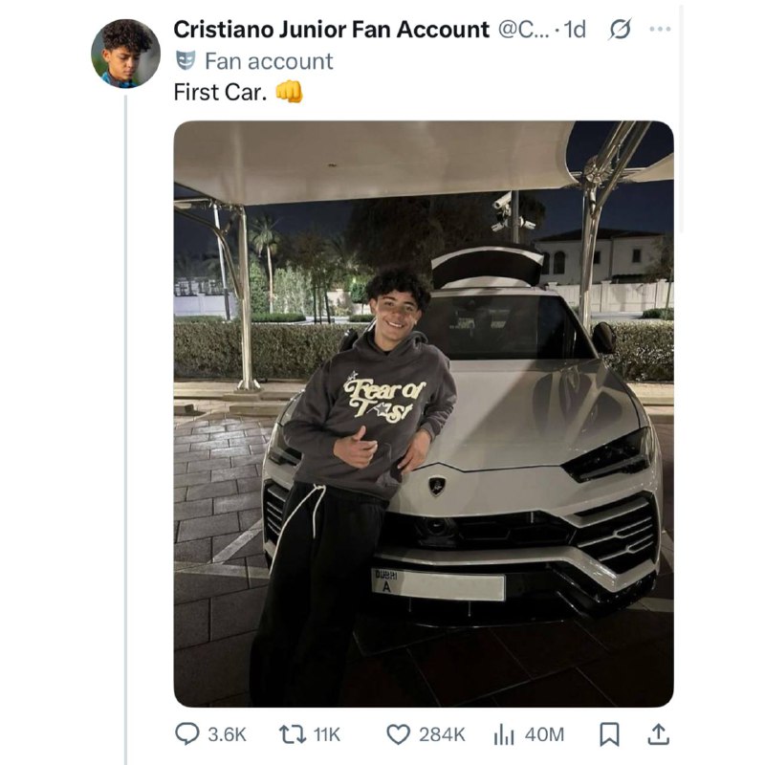Image resolution: width=765 pixels, height=765 pixels.
Task: Click the 40M views count
Action: coord(544,734)
